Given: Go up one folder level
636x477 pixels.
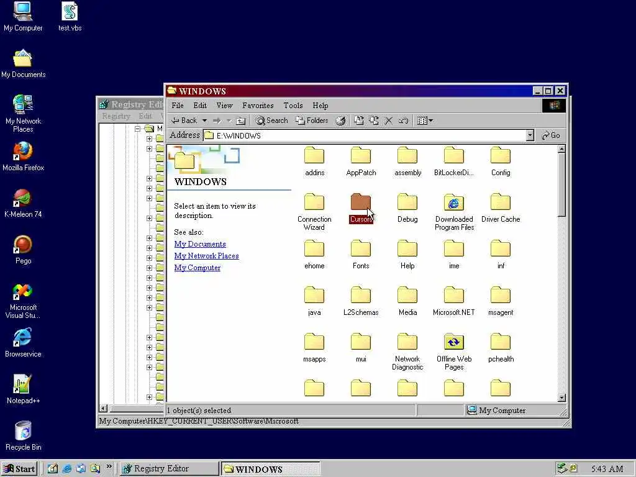Looking at the screenshot, I should coord(241,120).
